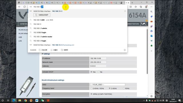The image size is (183, 103).
Task: Select No for Activate DHCP
Action: tap(99, 72)
